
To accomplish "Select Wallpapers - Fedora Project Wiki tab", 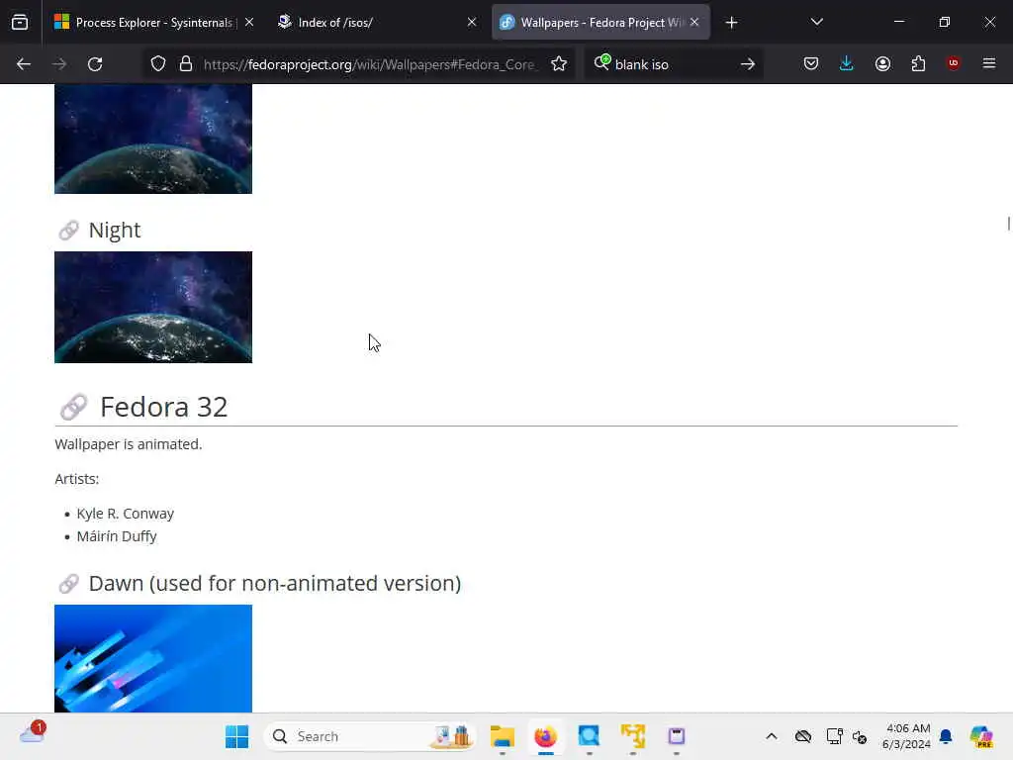I will 600,23.
